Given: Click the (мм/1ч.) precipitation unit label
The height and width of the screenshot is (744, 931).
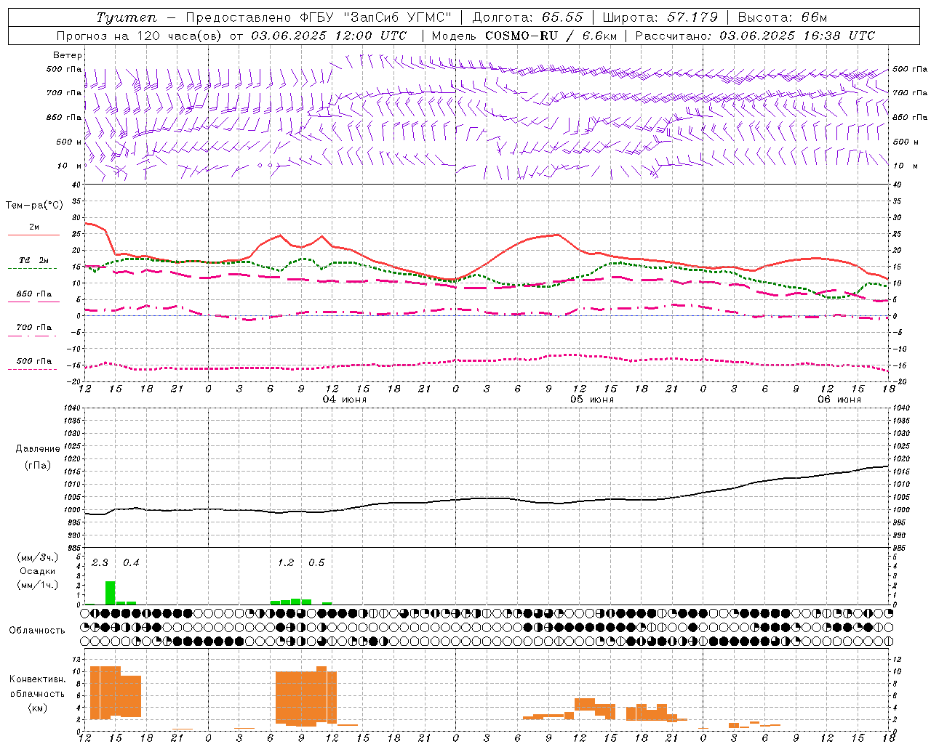Looking at the screenshot, I should click(38, 584).
